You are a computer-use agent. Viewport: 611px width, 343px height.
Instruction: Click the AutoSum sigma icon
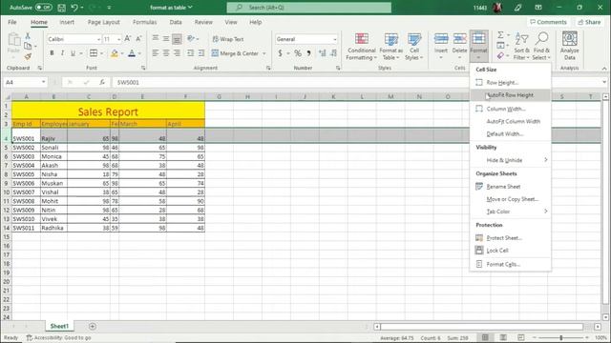(500, 35)
